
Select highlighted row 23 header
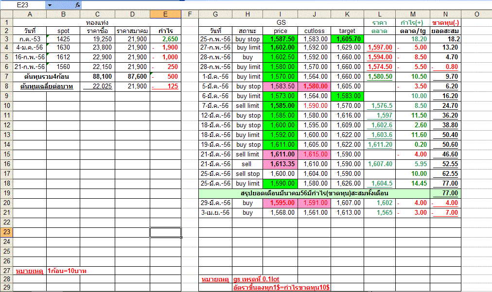pos(6,232)
